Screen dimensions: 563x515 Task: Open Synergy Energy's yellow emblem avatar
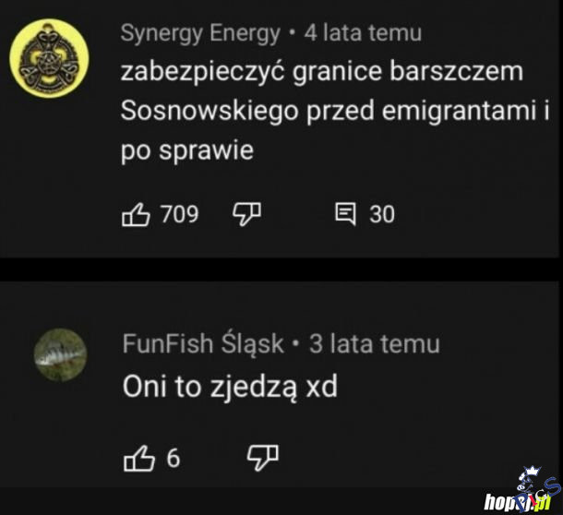[x=49, y=58]
